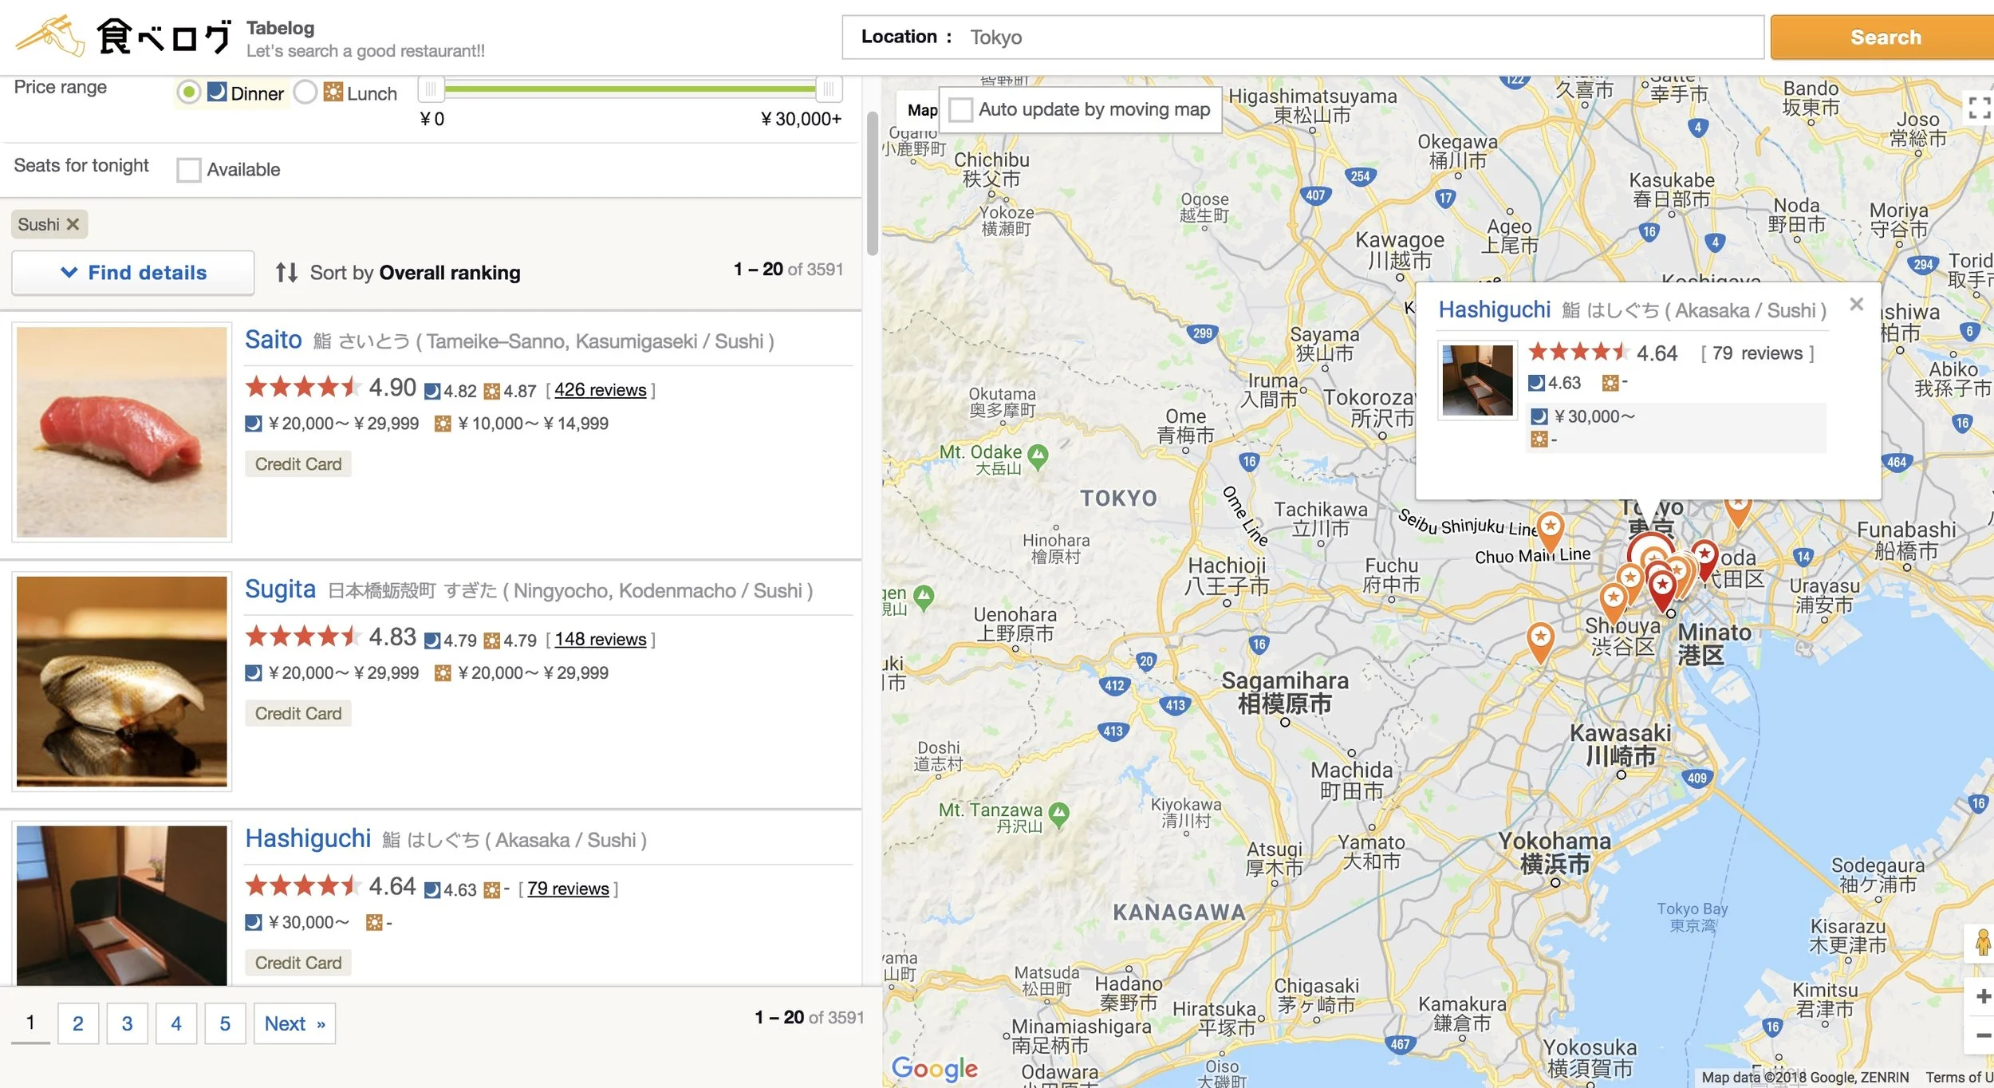The image size is (1994, 1088).
Task: Click the sort arrows icon
Action: coord(286,273)
